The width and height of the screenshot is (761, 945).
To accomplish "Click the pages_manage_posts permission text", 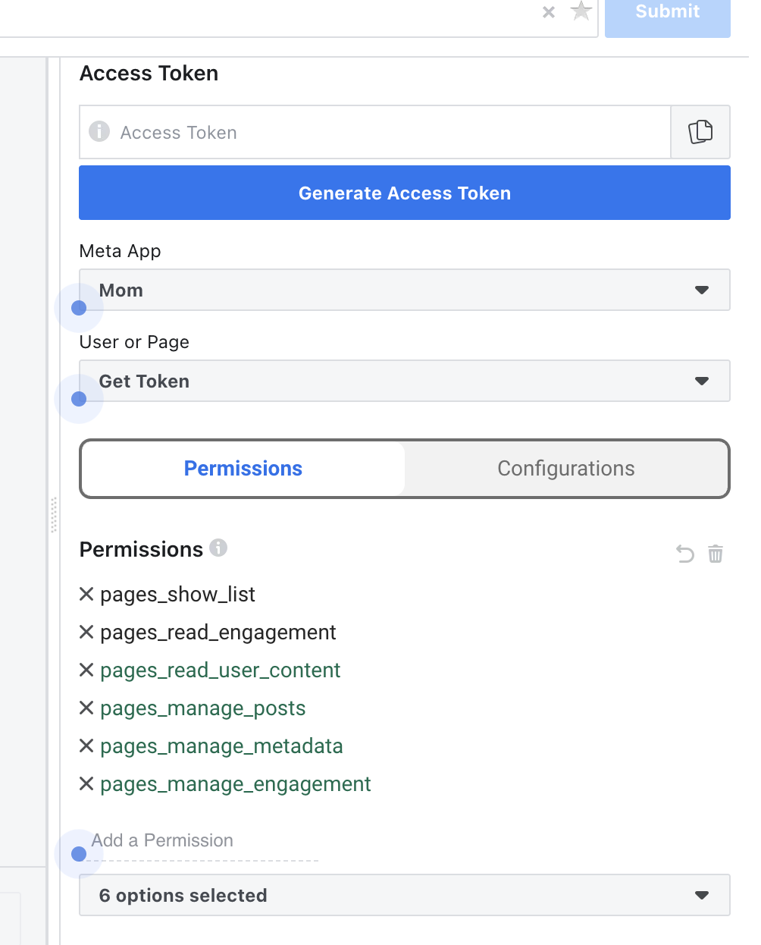I will 203,708.
